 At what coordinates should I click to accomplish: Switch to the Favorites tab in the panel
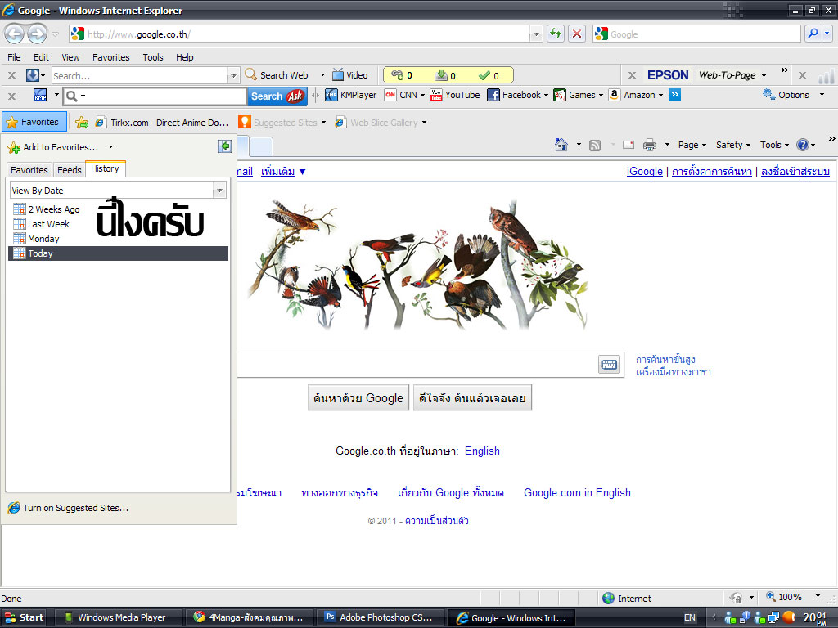tap(29, 170)
